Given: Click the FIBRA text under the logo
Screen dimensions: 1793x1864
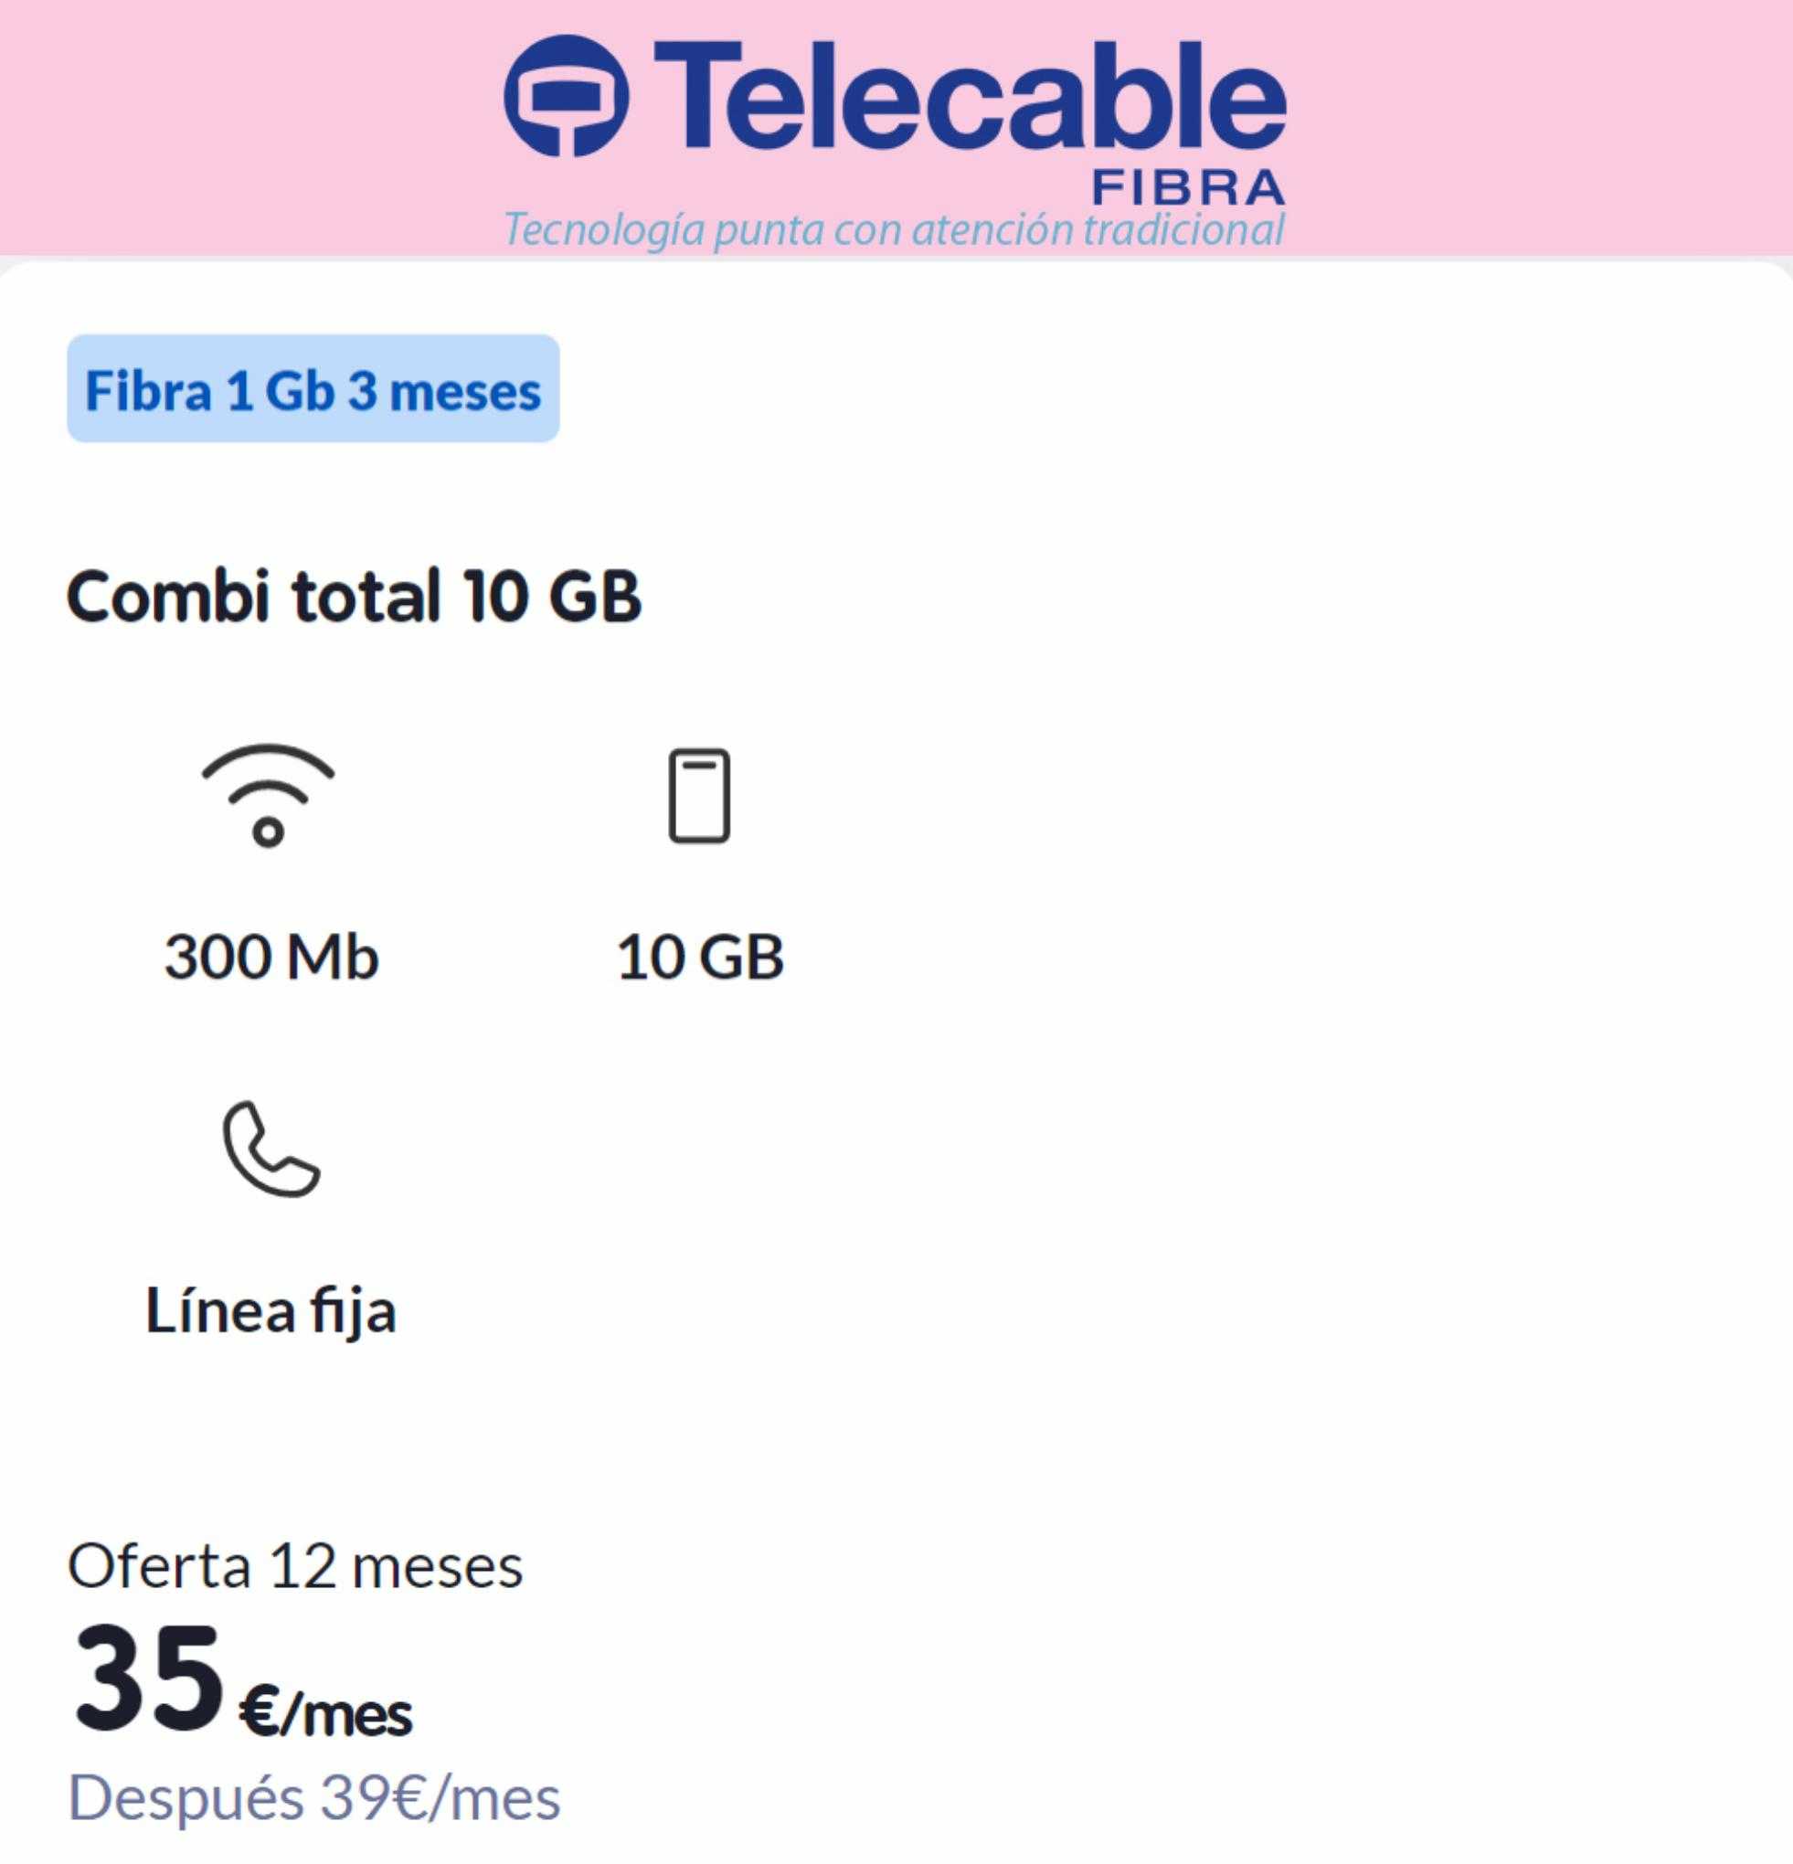Looking at the screenshot, I should (1189, 188).
